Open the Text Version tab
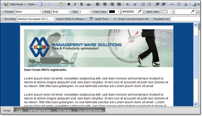Screen dimensions: 202x116 point(64,110)
